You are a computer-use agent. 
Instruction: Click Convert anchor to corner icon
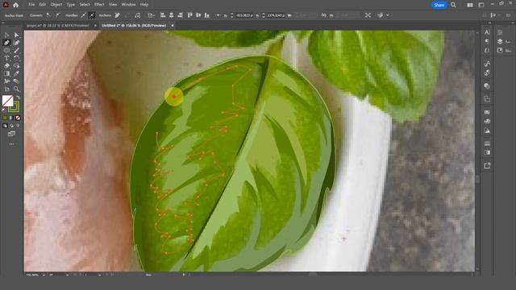pyautogui.click(x=48, y=15)
